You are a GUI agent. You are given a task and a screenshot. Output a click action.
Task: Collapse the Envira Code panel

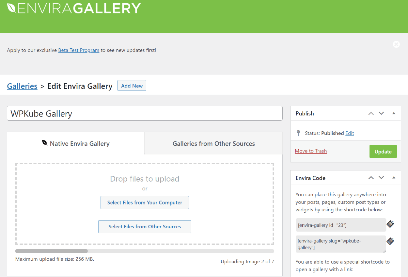point(394,178)
